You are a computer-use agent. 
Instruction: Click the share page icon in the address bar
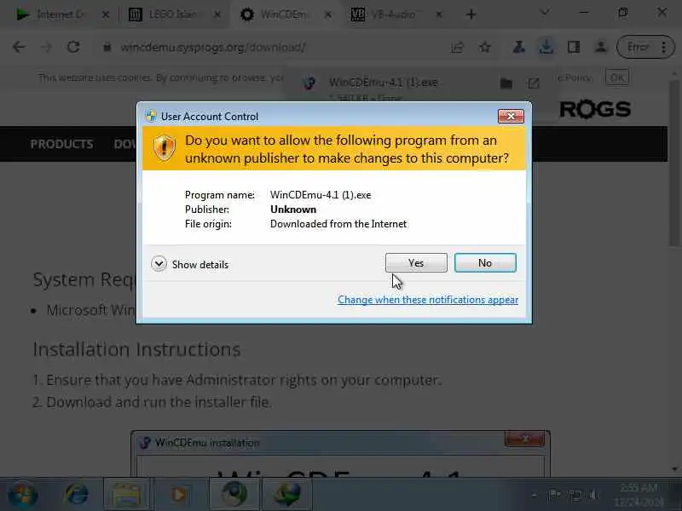click(x=457, y=47)
